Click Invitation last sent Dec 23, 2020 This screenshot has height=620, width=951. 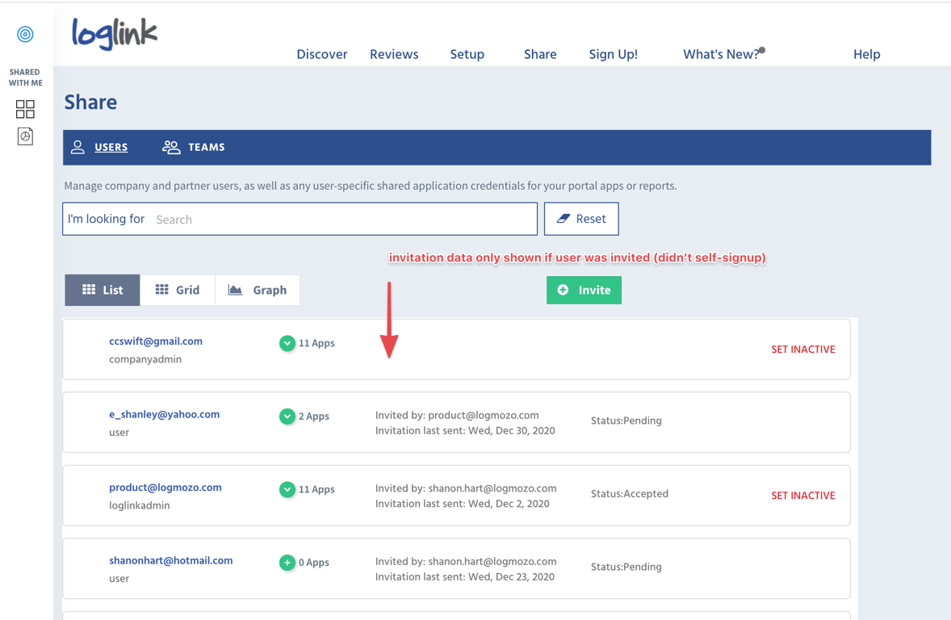coord(464,577)
